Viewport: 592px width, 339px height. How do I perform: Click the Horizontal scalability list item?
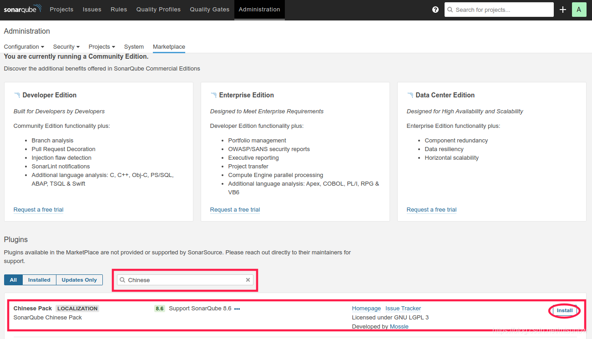coord(452,158)
